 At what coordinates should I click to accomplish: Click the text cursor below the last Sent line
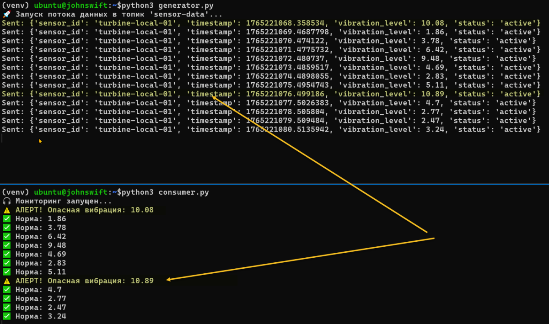[2, 138]
